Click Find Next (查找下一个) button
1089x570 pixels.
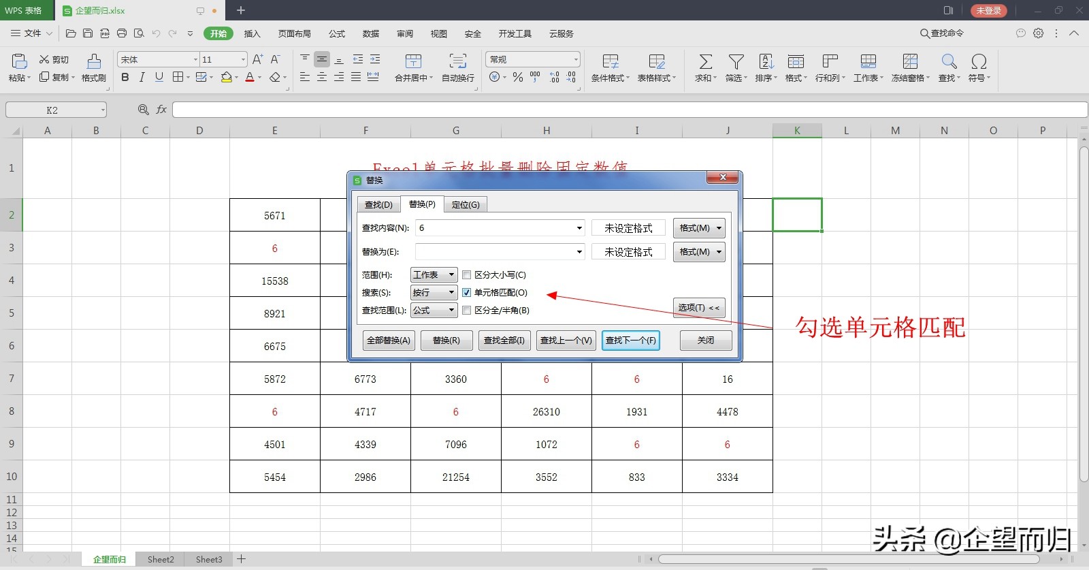click(631, 341)
